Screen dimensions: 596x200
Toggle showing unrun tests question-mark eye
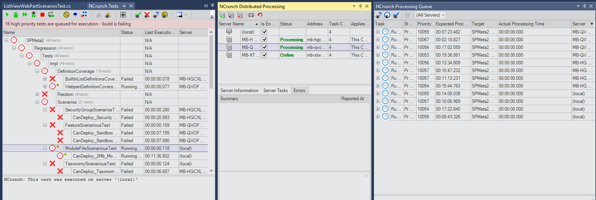pos(156,15)
